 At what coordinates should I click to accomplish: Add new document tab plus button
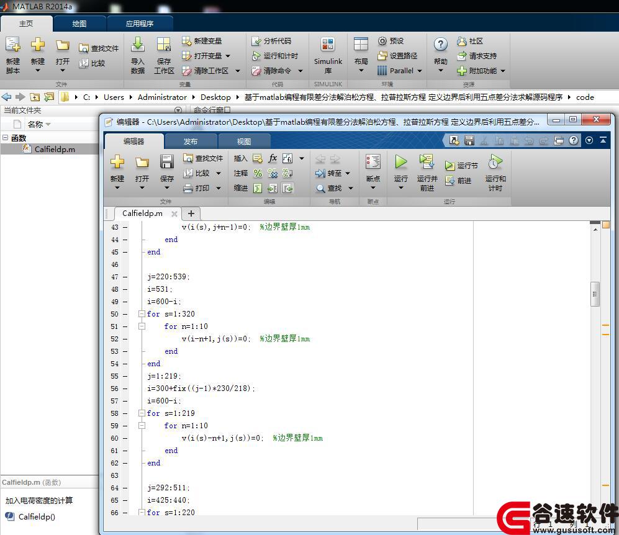(x=191, y=214)
